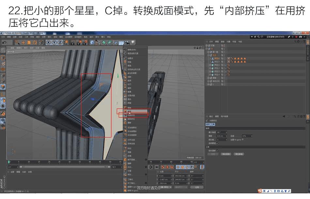Click the timeline range slider bar
This screenshot has width=310, height=199.
click(x=65, y=167)
